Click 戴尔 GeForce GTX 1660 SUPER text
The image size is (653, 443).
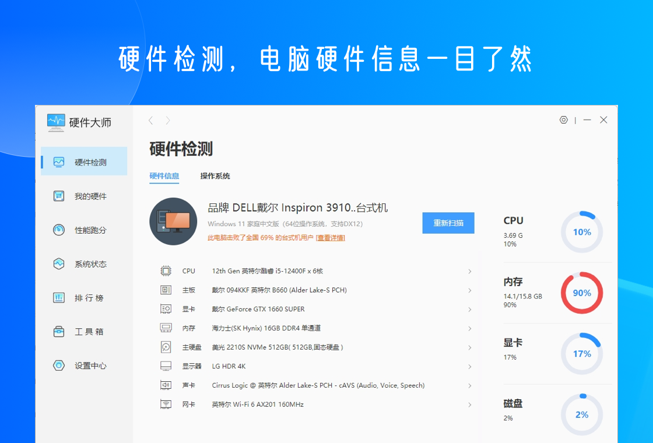pos(258,309)
